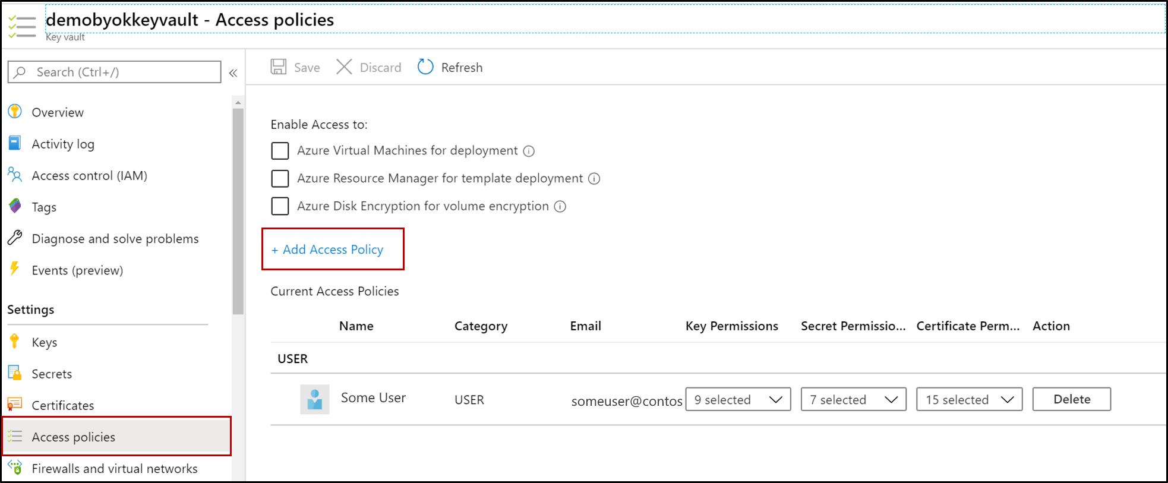The height and width of the screenshot is (483, 1168).
Task: Click info icon beside Azure Resource Manager
Action: coord(594,179)
